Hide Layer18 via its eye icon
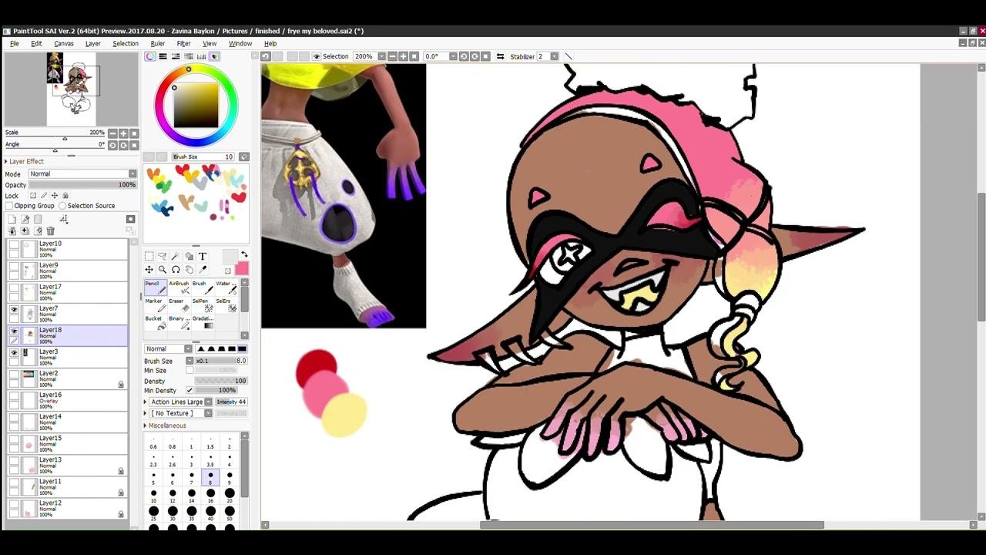The image size is (986, 555). [14, 331]
